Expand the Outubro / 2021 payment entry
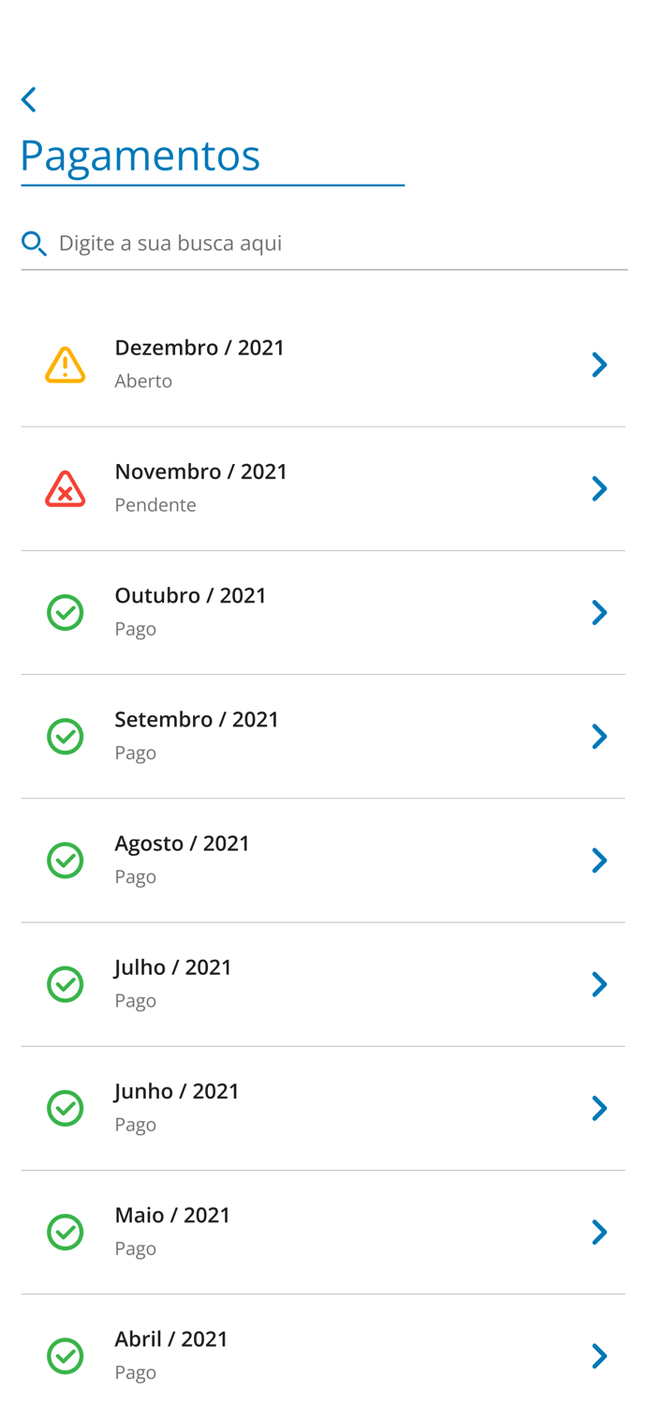This screenshot has width=649, height=1406. [599, 612]
